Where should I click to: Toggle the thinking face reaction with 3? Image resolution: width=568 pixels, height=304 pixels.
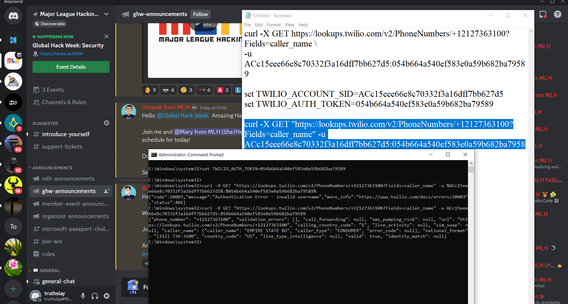click(x=187, y=90)
